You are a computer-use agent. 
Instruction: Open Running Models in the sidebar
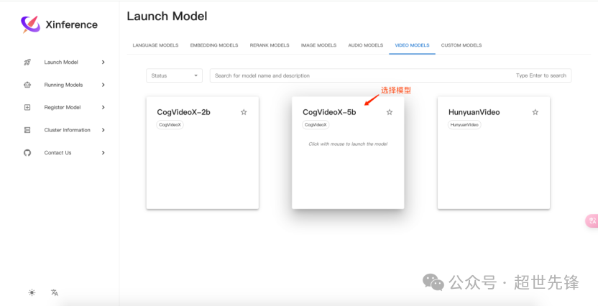[64, 85]
